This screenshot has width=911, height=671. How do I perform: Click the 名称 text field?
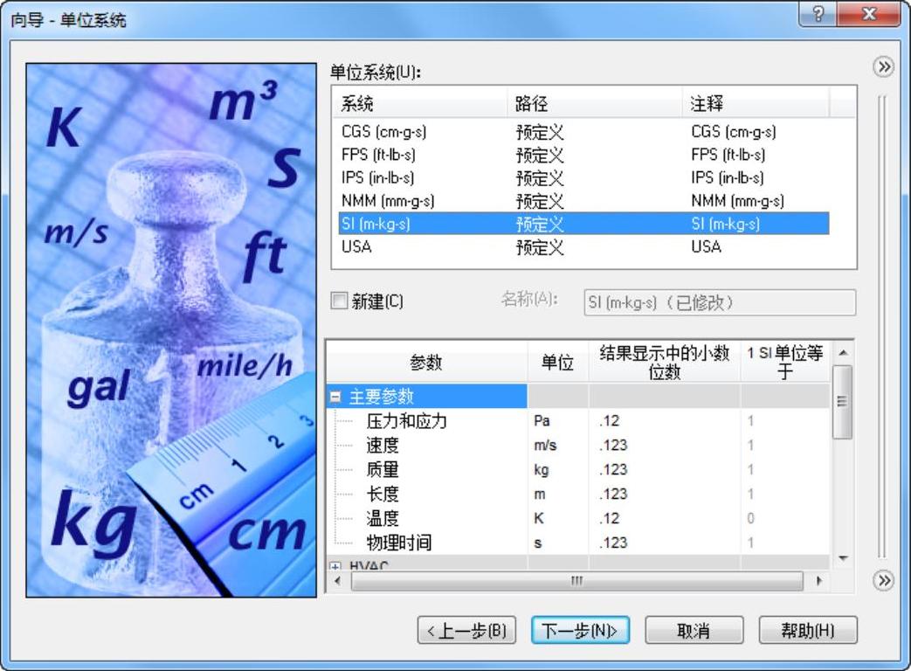coord(720,302)
